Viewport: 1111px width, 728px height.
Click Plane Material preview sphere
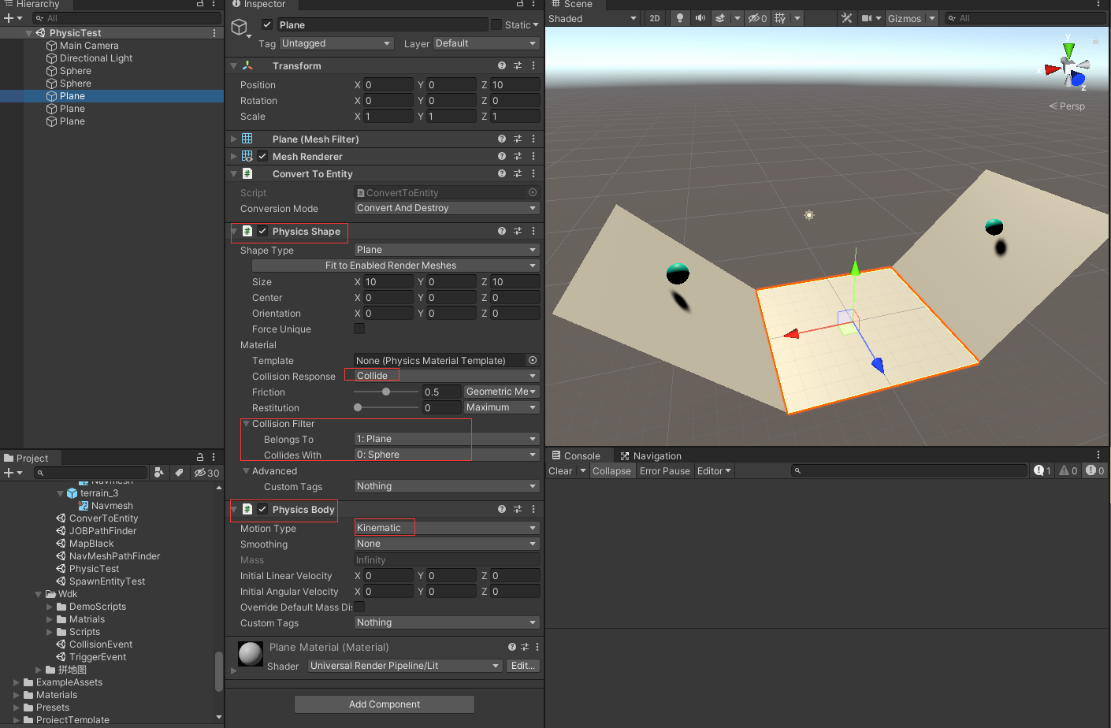[251, 654]
